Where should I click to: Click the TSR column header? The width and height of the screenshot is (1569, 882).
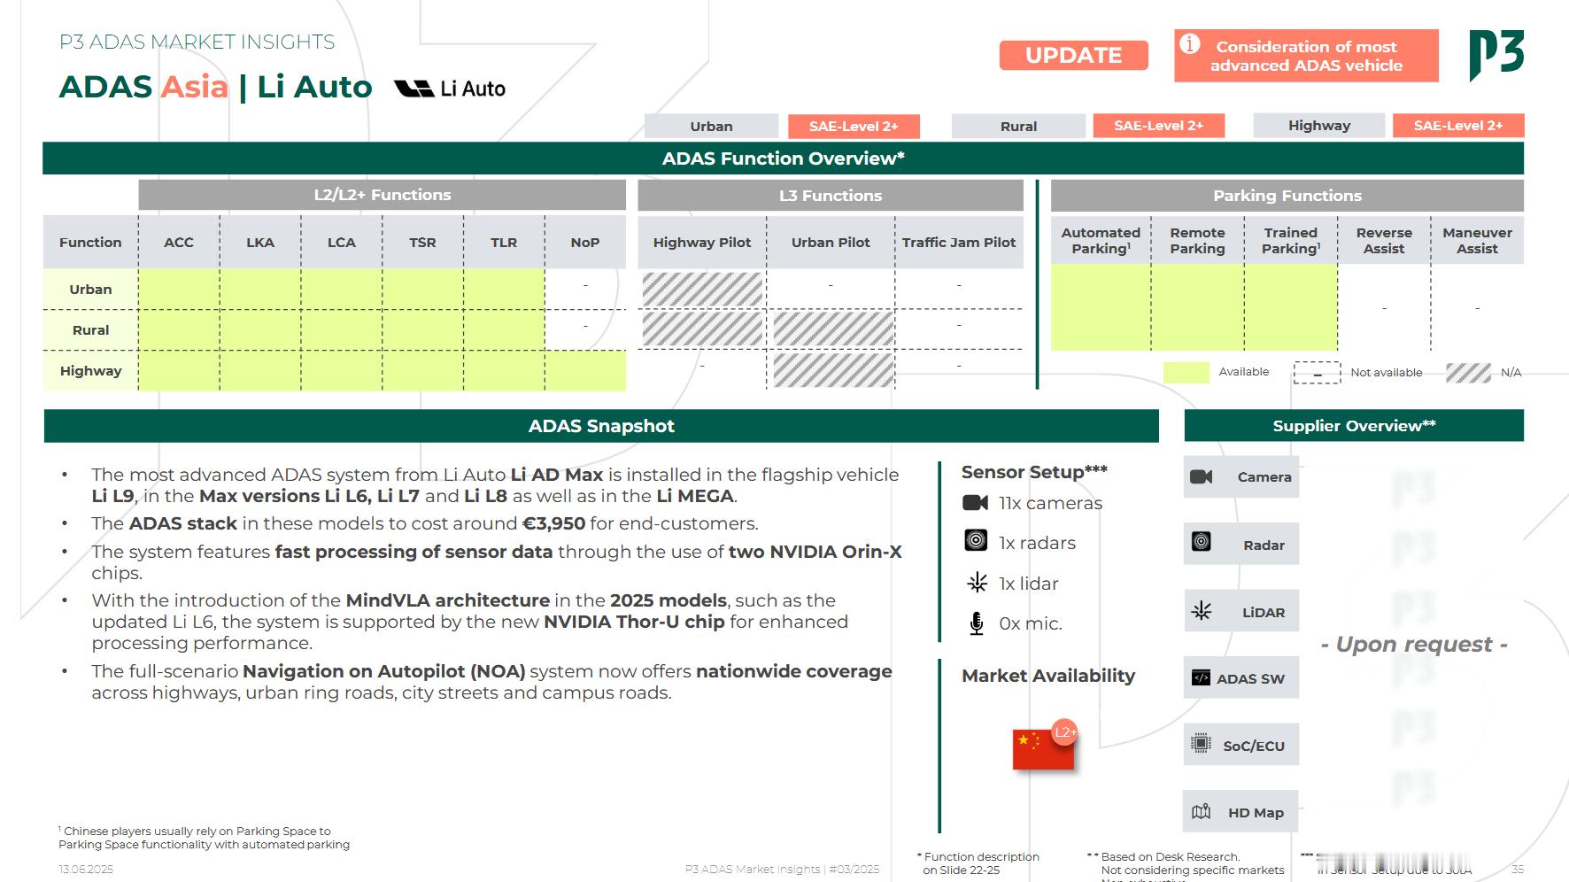click(x=422, y=242)
